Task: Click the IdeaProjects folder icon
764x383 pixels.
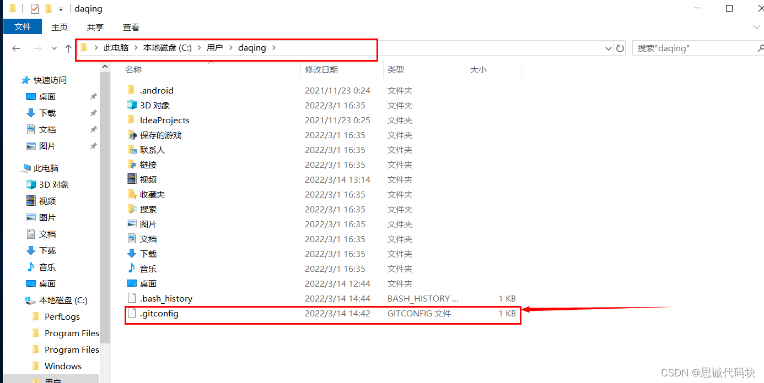Action: click(131, 120)
